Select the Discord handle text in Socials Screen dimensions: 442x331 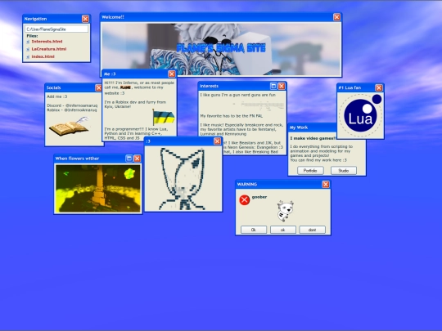coord(72,105)
